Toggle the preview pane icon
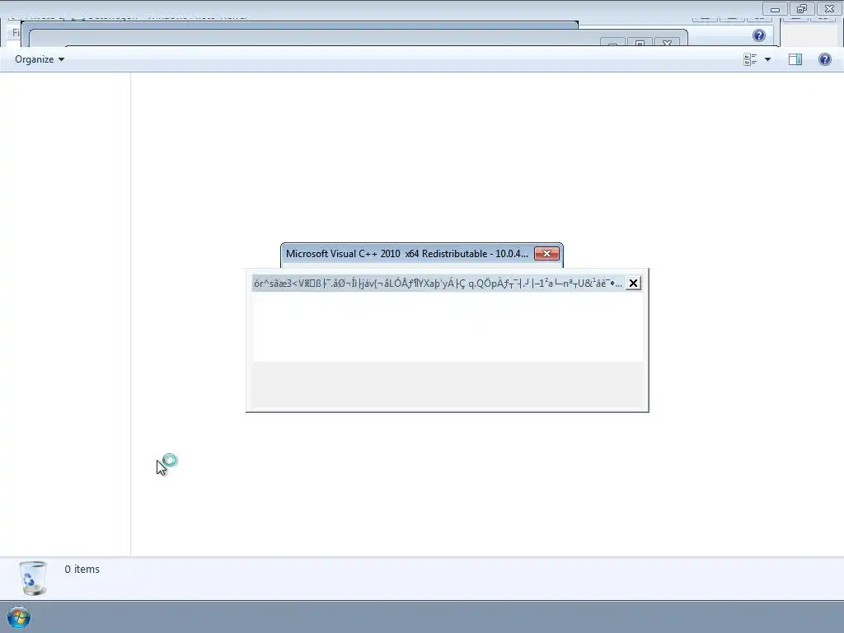The image size is (844, 633). 795,59
